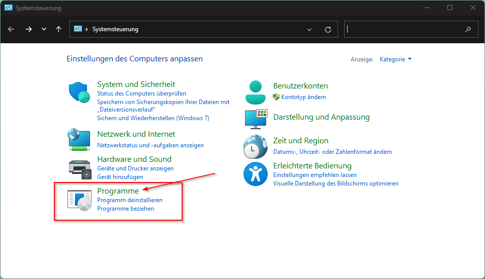Screen dimensions: 485x279
Task: Click the Kontotyp ändern link
Action: click(303, 97)
